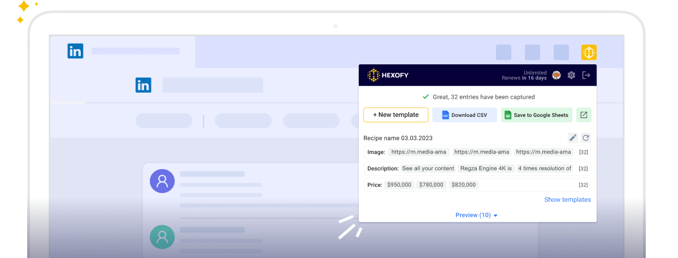Image resolution: width=678 pixels, height=258 pixels.
Task: Click the Show templates link
Action: (567, 200)
